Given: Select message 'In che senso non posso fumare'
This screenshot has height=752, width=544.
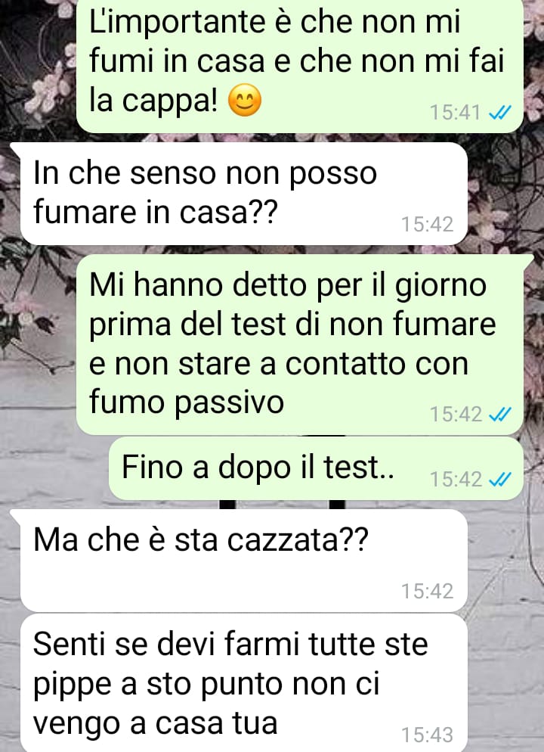Looking at the screenshot, I should point(243,194).
